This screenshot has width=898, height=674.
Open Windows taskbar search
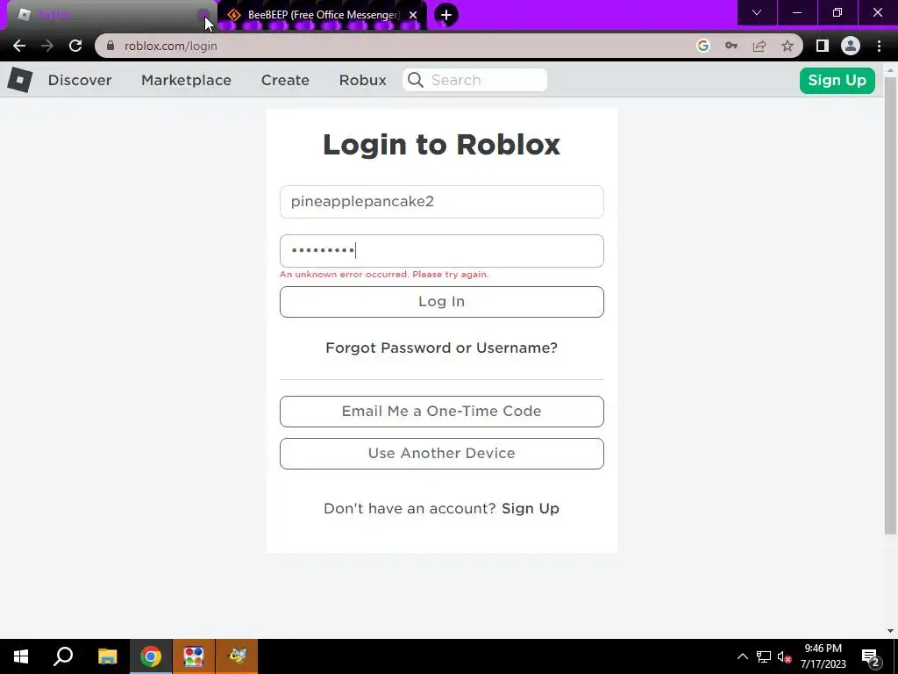coord(63,656)
